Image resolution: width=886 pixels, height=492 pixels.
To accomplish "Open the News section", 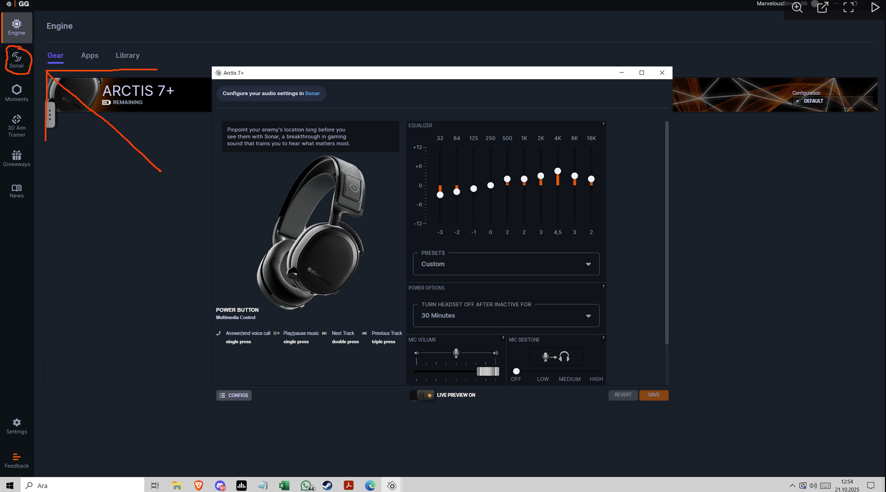I will (x=17, y=191).
